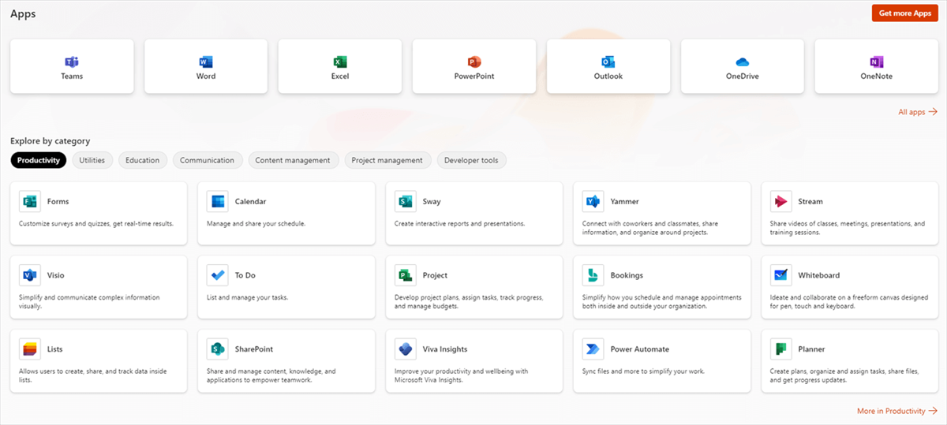947x425 pixels.
Task: Click the Lists app icon
Action: pos(29,349)
